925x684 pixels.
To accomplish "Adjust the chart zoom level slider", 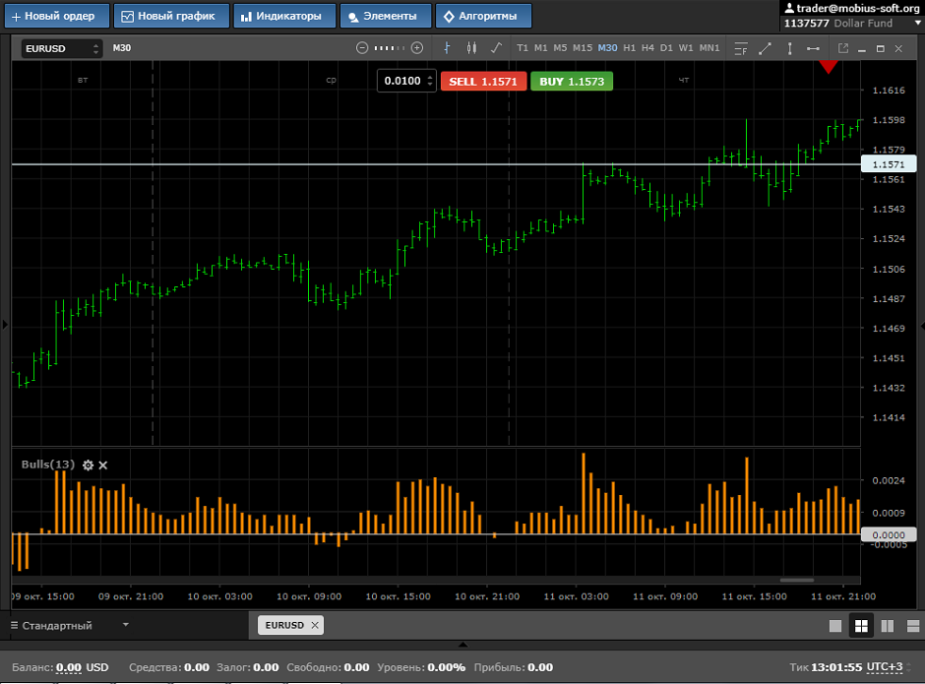I will (390, 48).
